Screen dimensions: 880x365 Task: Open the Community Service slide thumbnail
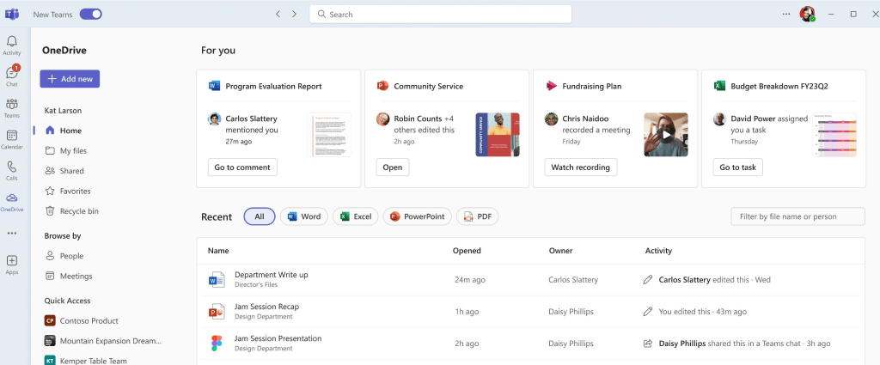[x=498, y=135]
